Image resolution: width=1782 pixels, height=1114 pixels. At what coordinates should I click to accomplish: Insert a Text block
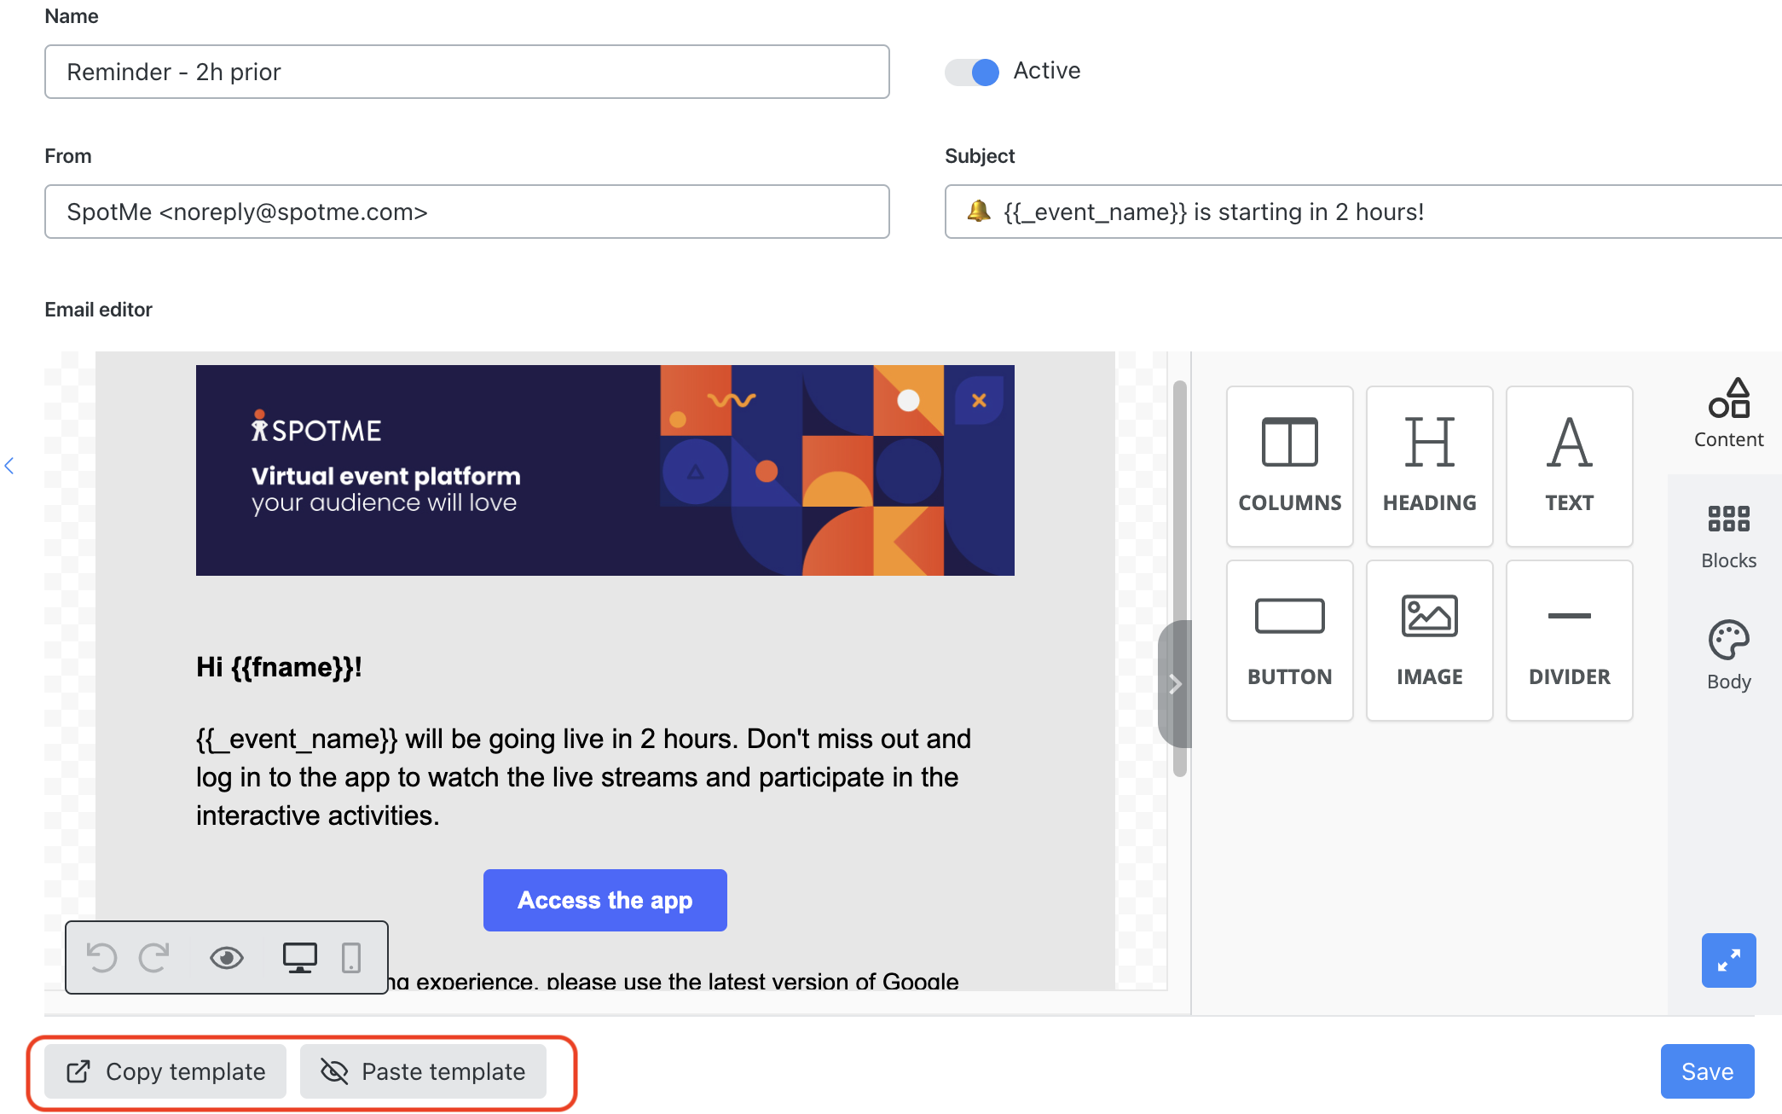(1569, 465)
